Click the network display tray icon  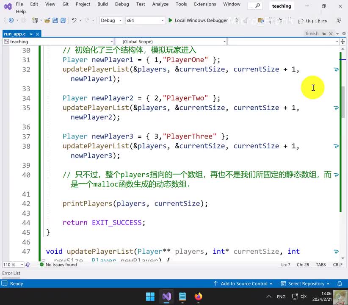(x=295, y=297)
